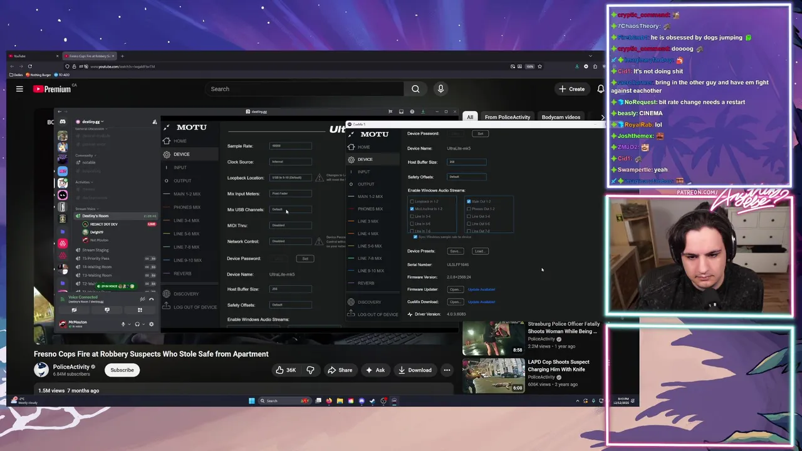Open MIDI Thru dropdown
802x451 pixels.
coord(290,225)
